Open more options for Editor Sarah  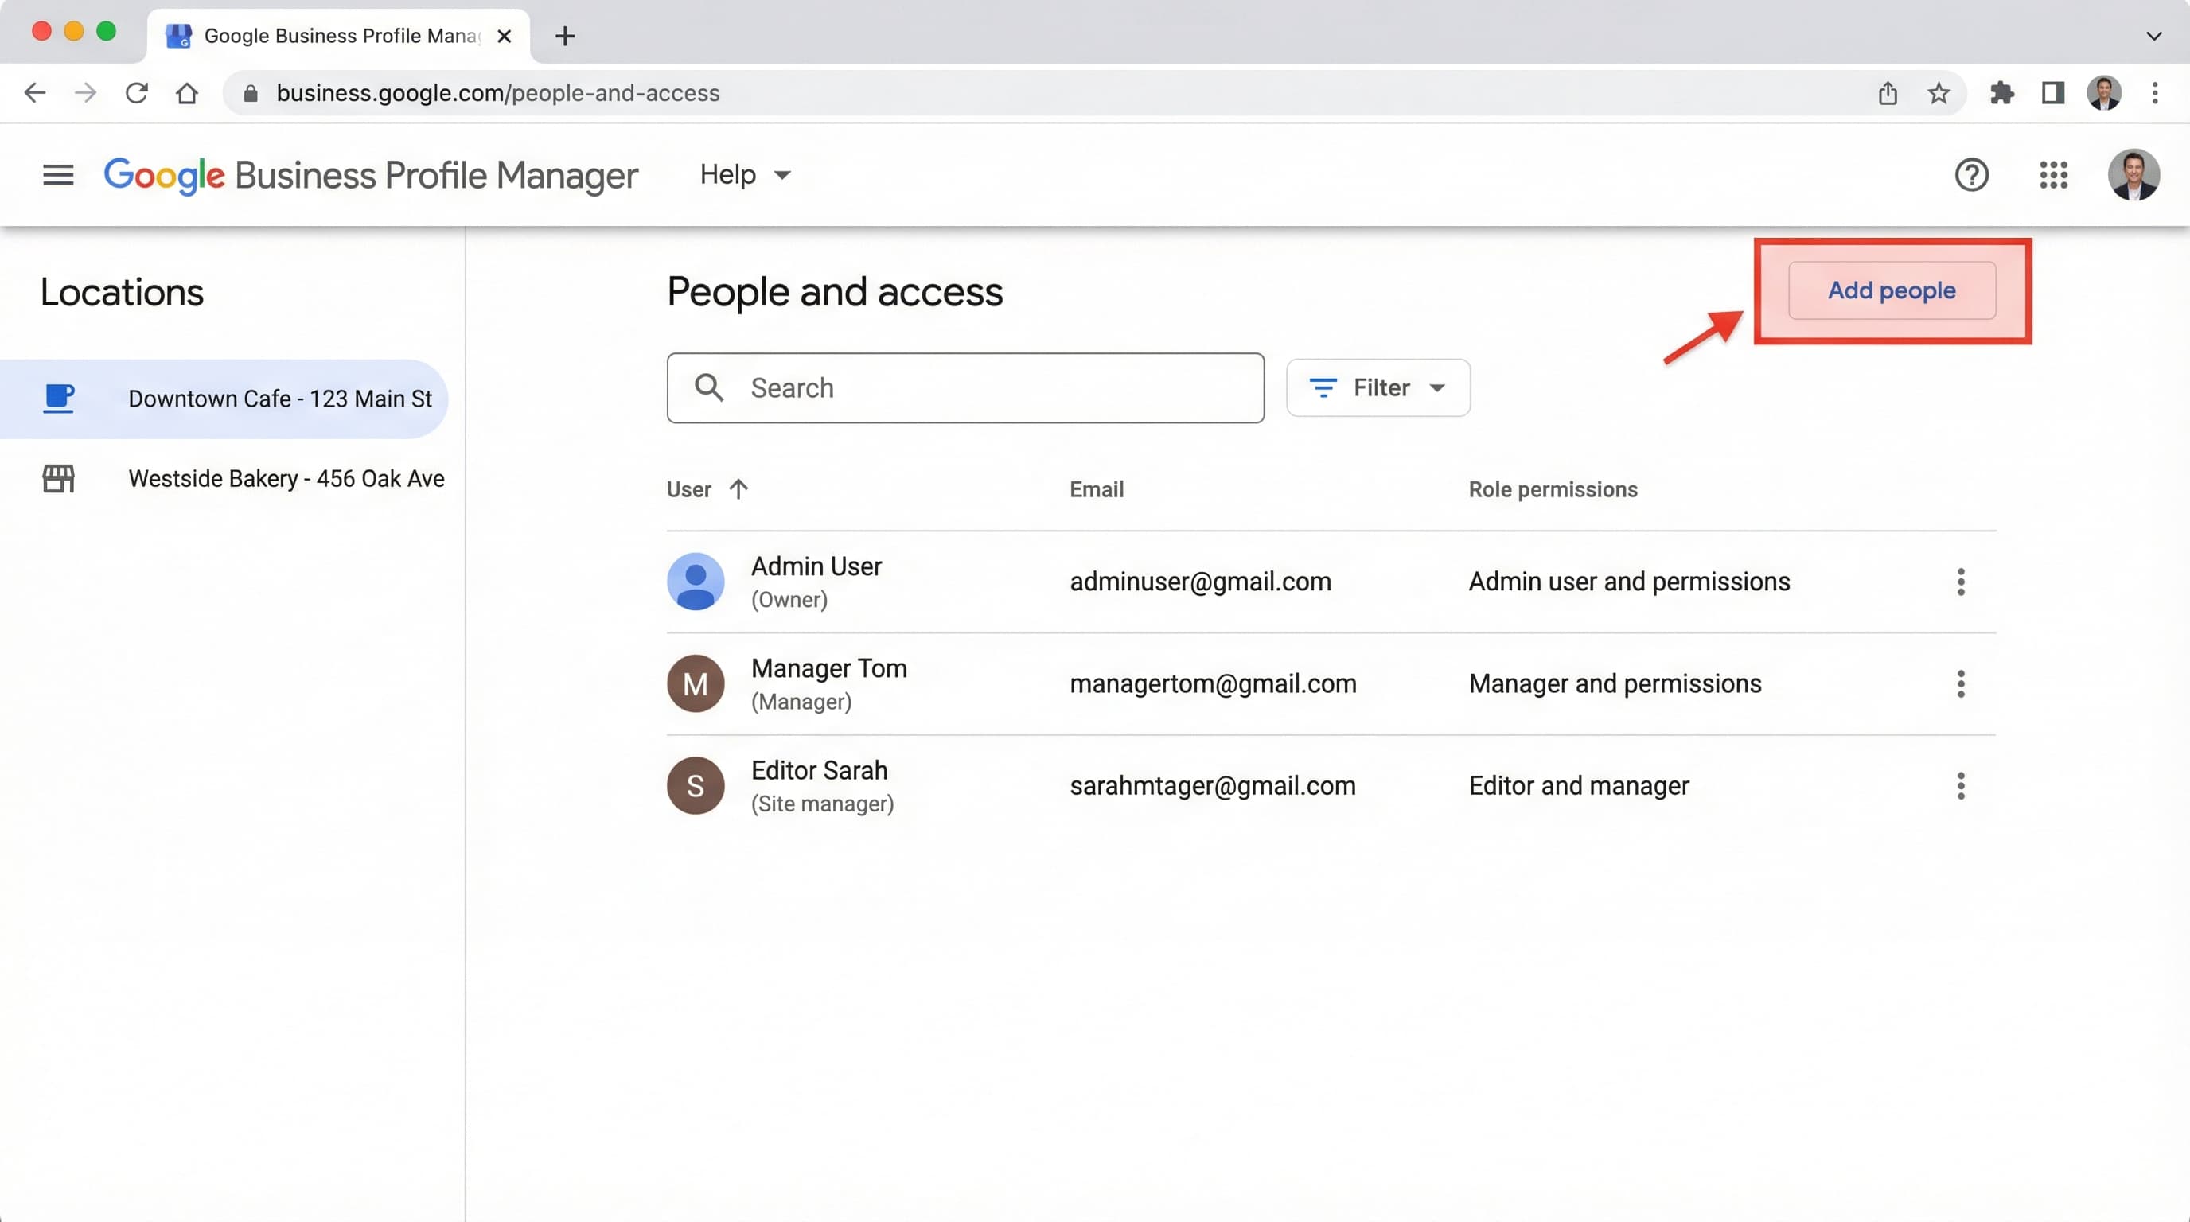tap(1961, 786)
